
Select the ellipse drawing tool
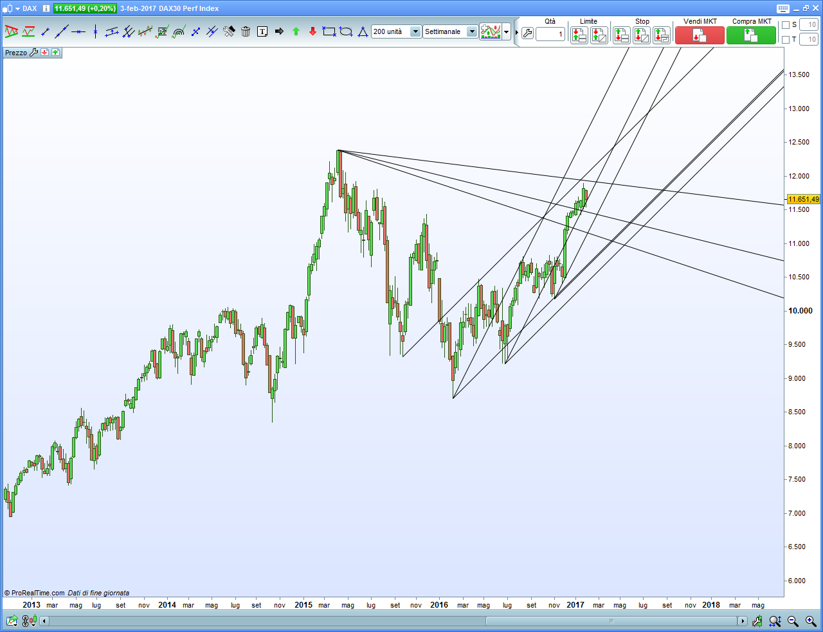pos(346,31)
